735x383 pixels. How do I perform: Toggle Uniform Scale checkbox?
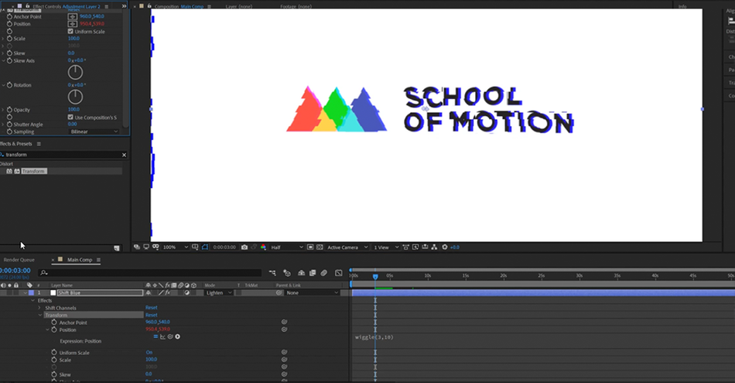coord(70,32)
